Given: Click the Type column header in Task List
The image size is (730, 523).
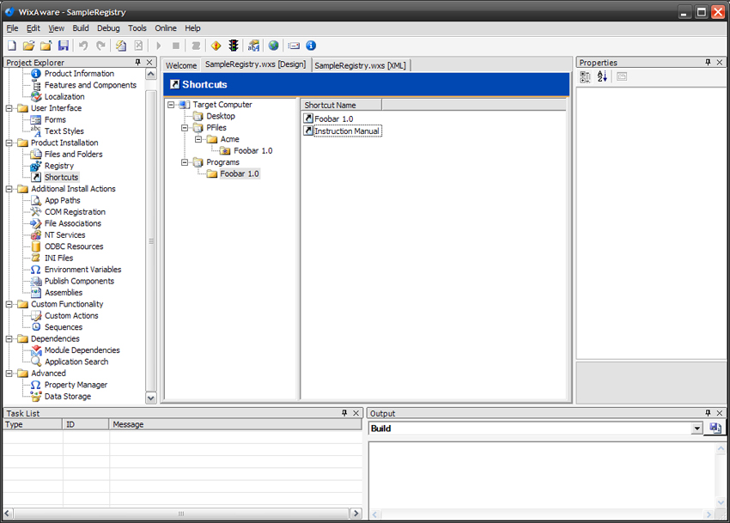Looking at the screenshot, I should click(x=33, y=424).
